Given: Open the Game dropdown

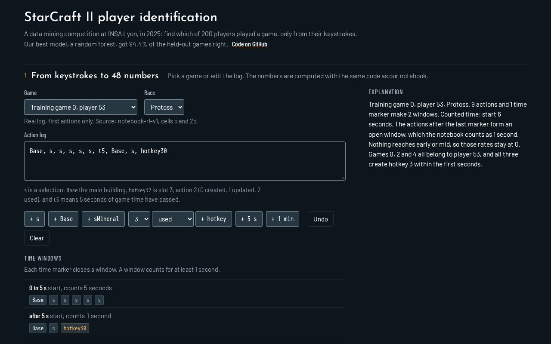Looking at the screenshot, I should coord(80,107).
